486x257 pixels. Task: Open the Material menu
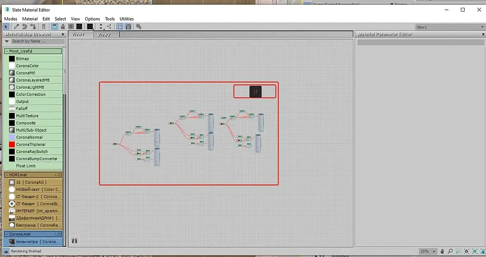pyautogui.click(x=30, y=19)
